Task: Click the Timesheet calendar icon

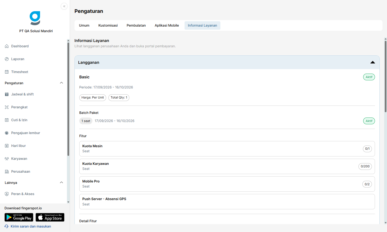Action: 7,72
